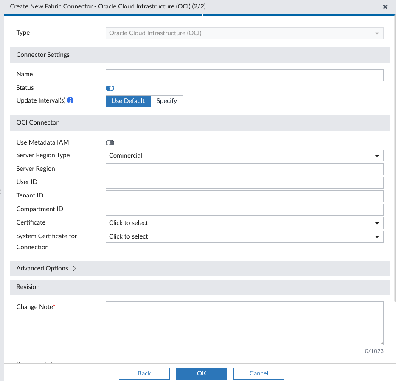This screenshot has height=381, width=396.
Task: Switch to Use Default update interval
Action: point(128,101)
